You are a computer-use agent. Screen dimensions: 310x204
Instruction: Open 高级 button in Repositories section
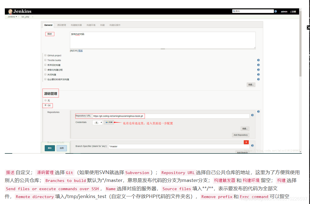245,129
